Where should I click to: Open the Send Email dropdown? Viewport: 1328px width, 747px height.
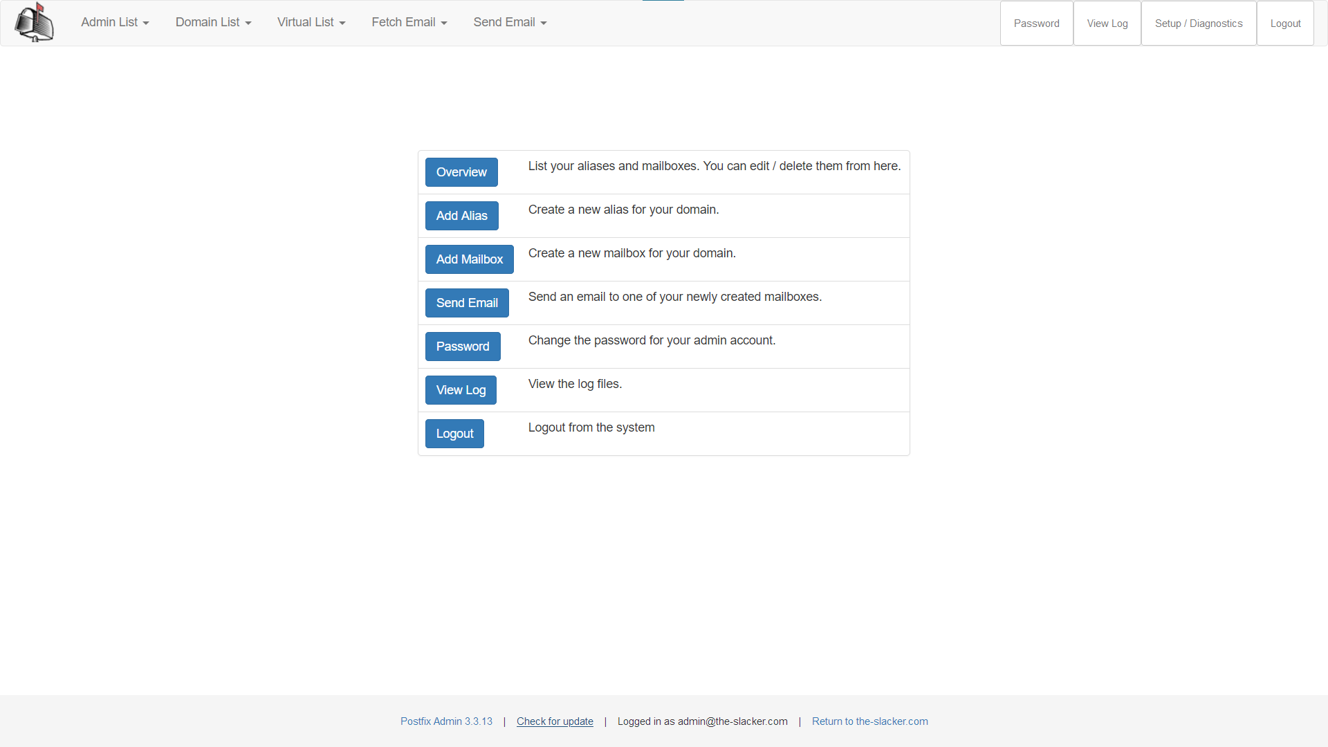coord(509,22)
